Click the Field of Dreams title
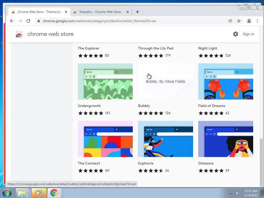Screen dimensions: 264x198 point(212,106)
